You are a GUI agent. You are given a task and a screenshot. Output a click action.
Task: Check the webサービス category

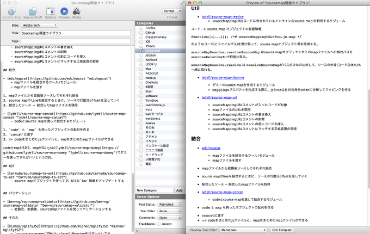point(141,114)
